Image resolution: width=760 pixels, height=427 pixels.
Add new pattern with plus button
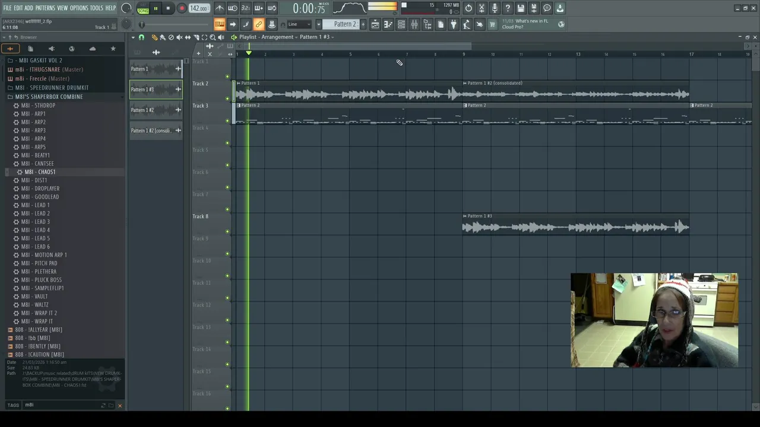click(x=363, y=24)
